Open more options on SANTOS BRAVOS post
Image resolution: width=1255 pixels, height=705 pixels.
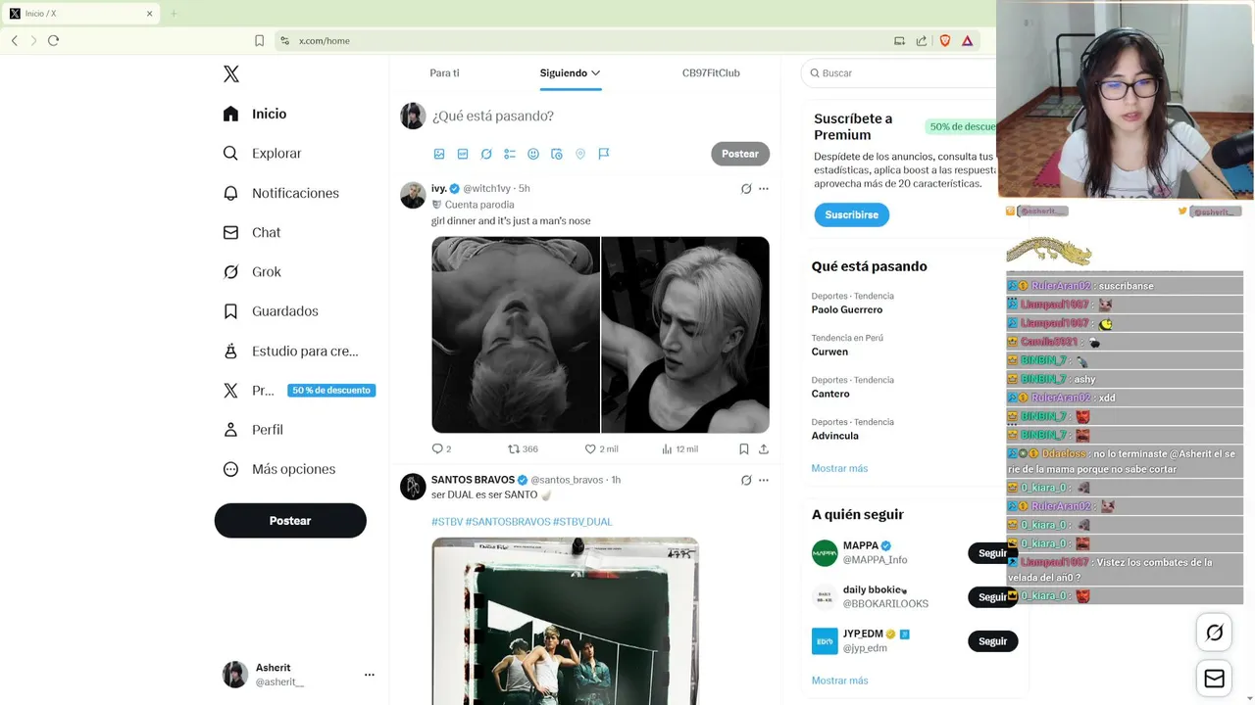pos(764,480)
